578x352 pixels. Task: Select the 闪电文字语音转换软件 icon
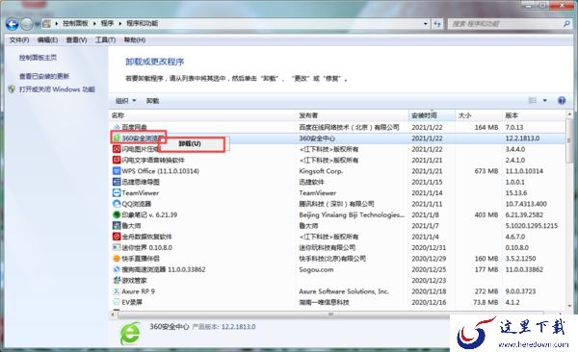pyautogui.click(x=117, y=160)
